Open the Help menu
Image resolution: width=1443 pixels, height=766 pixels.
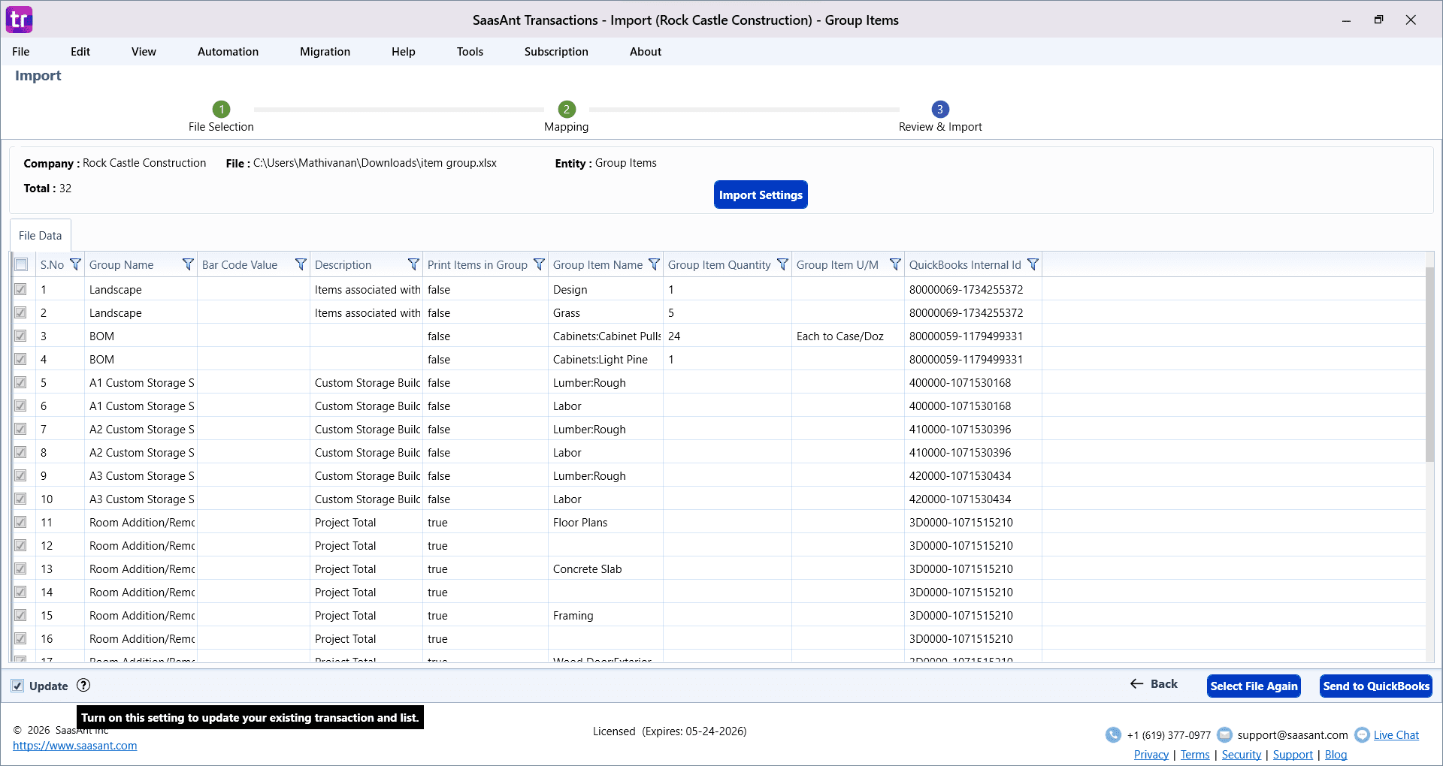coord(404,52)
